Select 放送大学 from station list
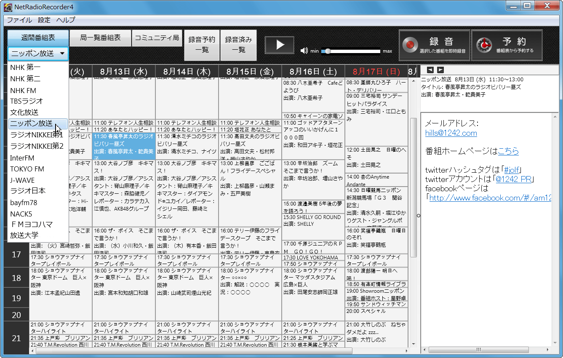Image resolution: width=563 pixels, height=358 pixels. (38, 235)
